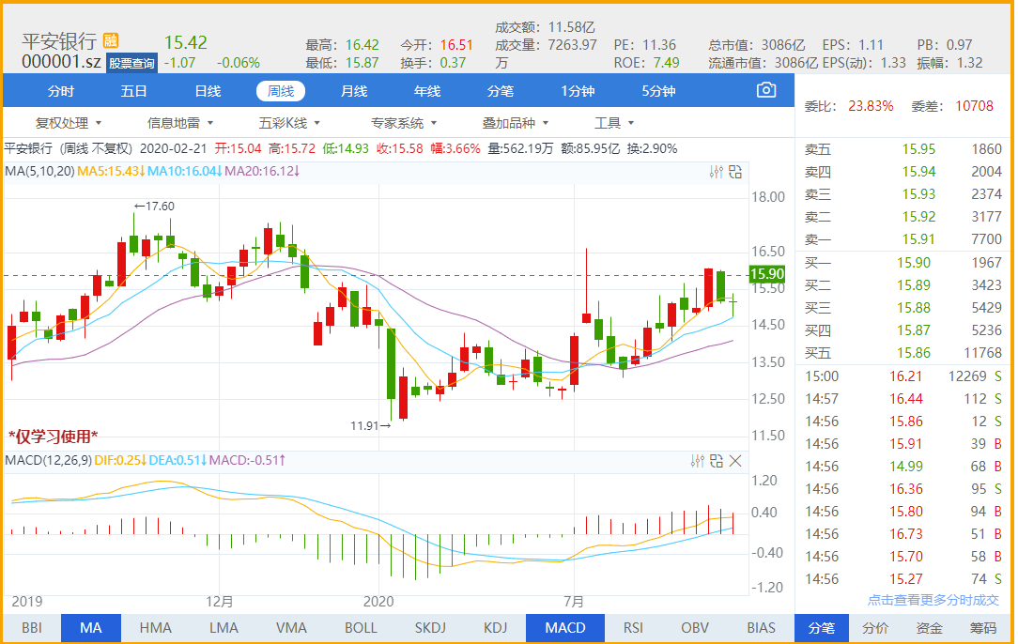Open MA indicator settings sliders icon

717,172
